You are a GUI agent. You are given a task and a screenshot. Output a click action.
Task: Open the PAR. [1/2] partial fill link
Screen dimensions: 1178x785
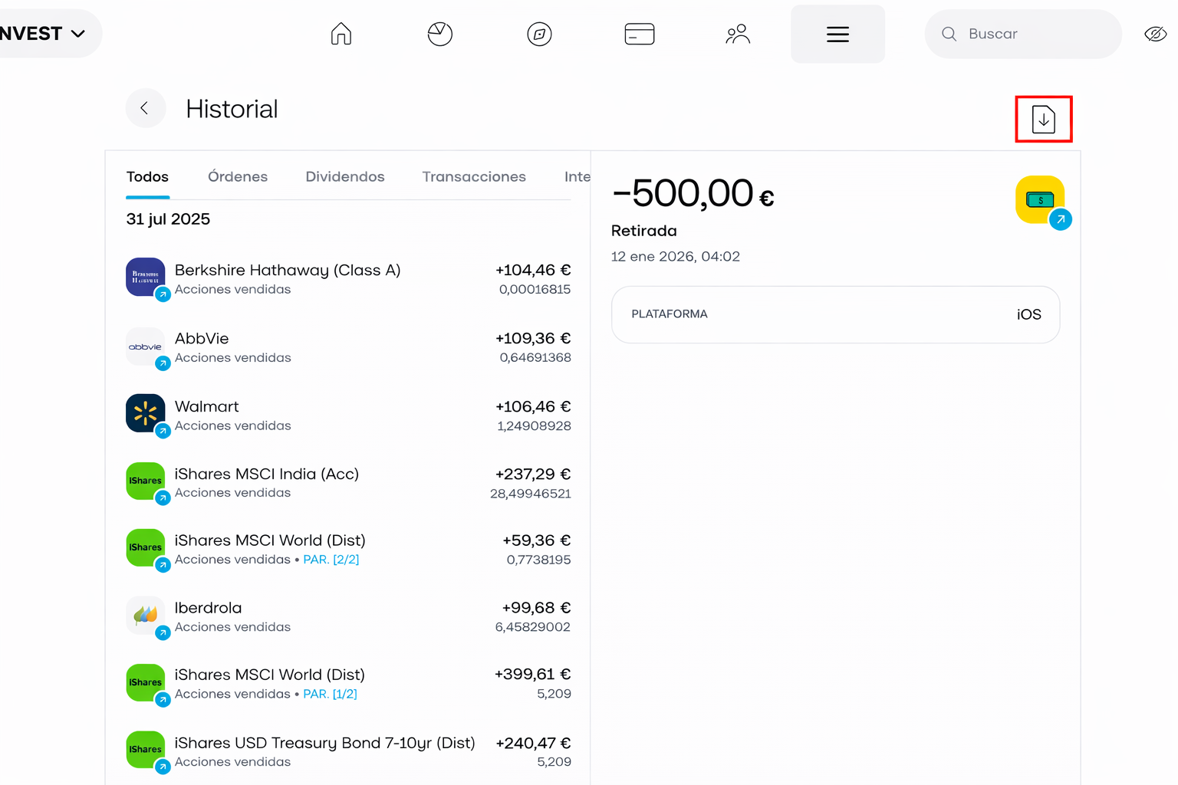coord(330,694)
